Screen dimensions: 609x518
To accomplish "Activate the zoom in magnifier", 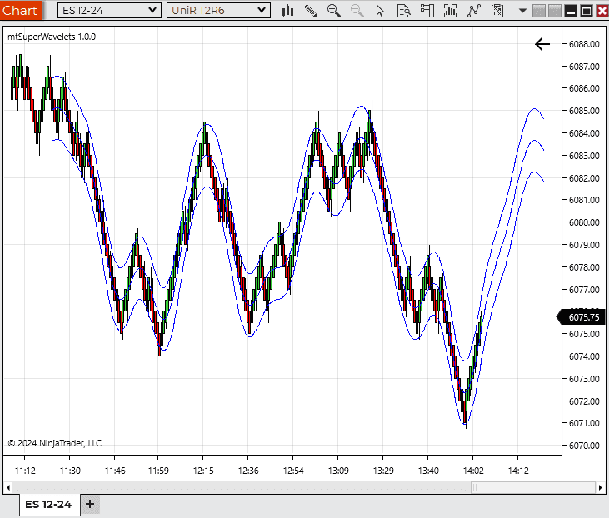I will (x=333, y=11).
